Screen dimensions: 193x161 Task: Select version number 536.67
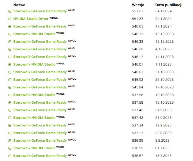(137, 156)
